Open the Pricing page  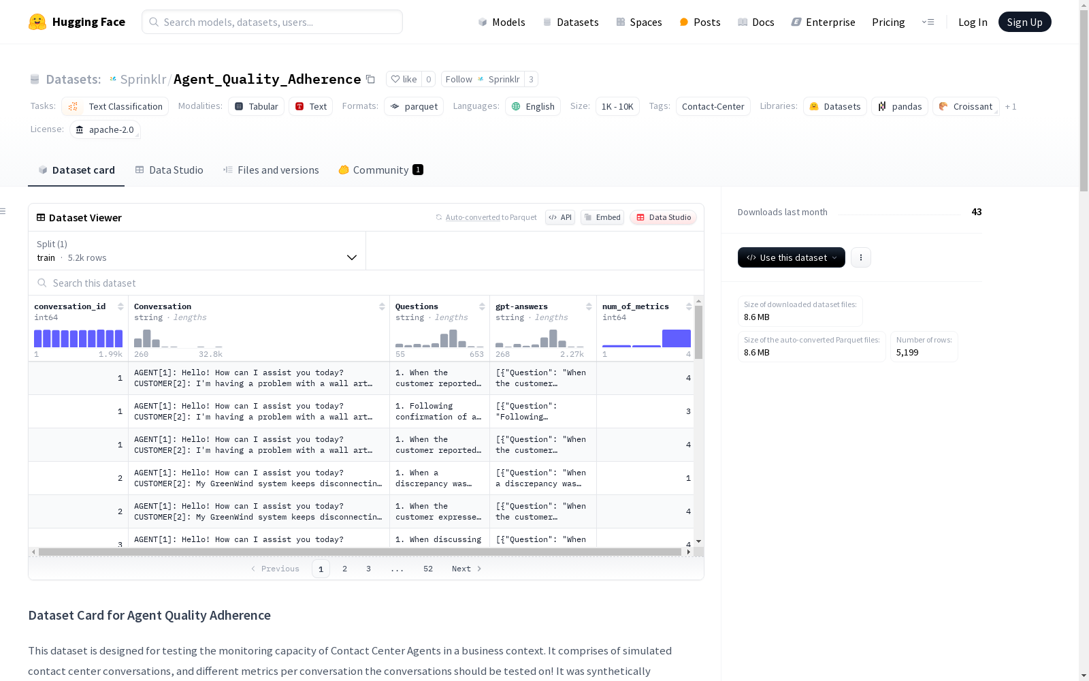(x=888, y=22)
